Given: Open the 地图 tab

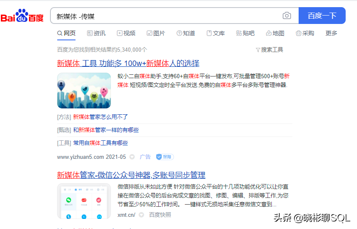Looking at the screenshot, I should click(275, 33).
